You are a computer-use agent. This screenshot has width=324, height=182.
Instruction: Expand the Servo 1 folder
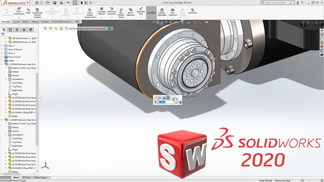point(2,46)
